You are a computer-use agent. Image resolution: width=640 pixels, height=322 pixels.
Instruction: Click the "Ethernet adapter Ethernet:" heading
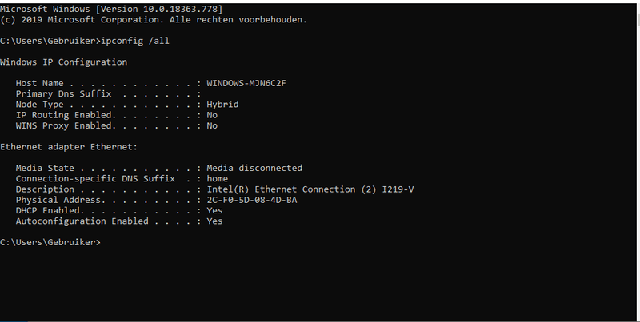coord(69,147)
